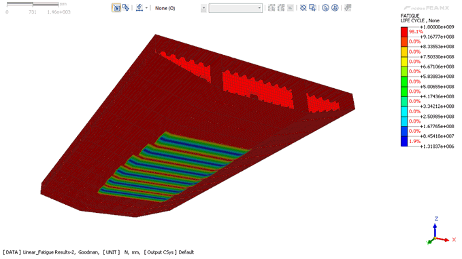
Task: Click the blue window-select cursor icon
Action: [x=312, y=8]
